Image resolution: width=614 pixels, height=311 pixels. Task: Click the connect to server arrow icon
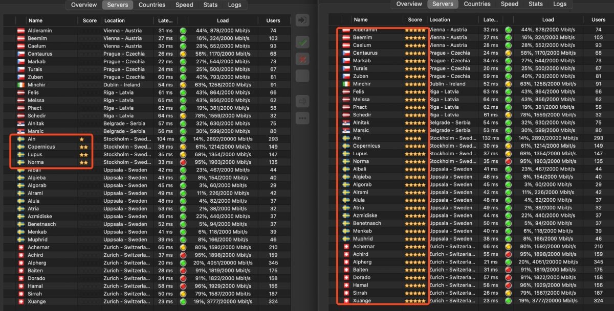click(302, 20)
